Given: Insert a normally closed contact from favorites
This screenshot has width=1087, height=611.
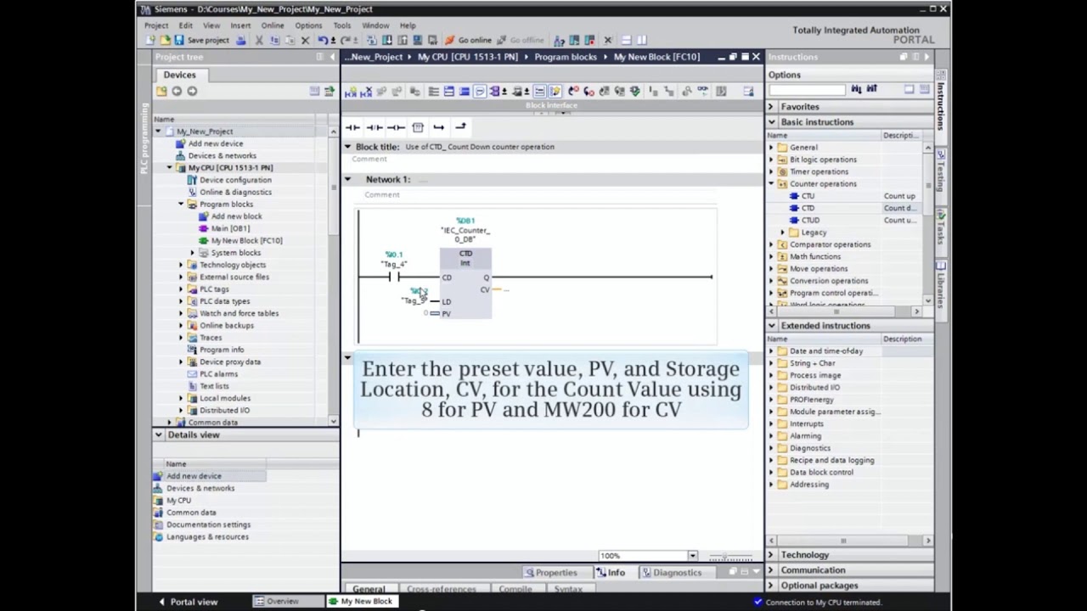Looking at the screenshot, I should pos(375,127).
